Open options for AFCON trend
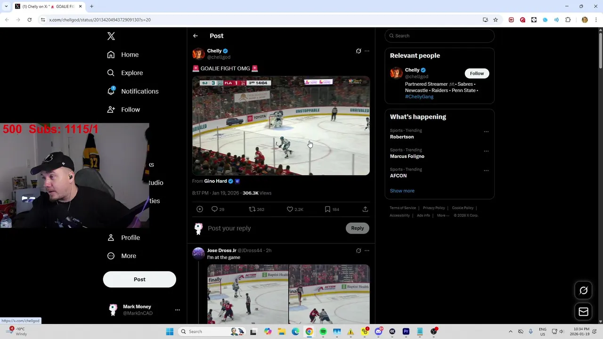 point(486,170)
